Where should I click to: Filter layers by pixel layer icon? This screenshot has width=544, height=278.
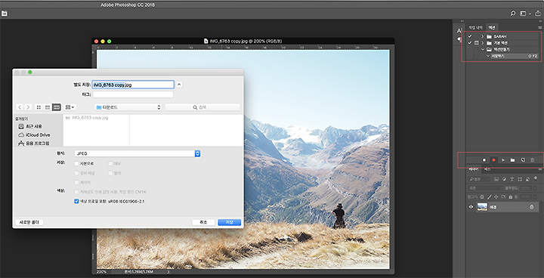click(x=496, y=179)
